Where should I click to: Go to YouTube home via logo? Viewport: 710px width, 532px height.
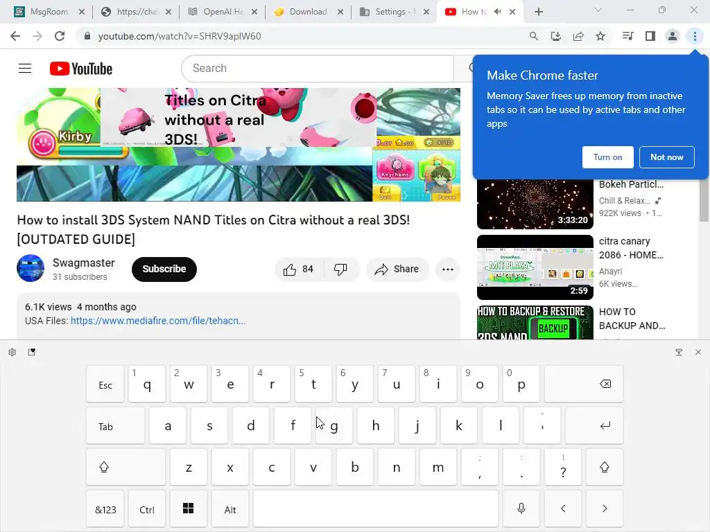tap(81, 69)
